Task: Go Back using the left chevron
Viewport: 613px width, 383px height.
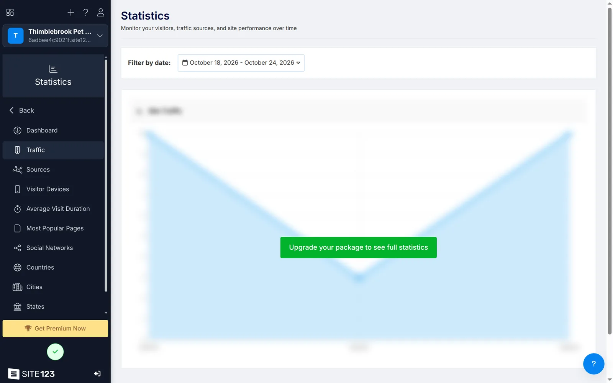Action: [x=11, y=110]
